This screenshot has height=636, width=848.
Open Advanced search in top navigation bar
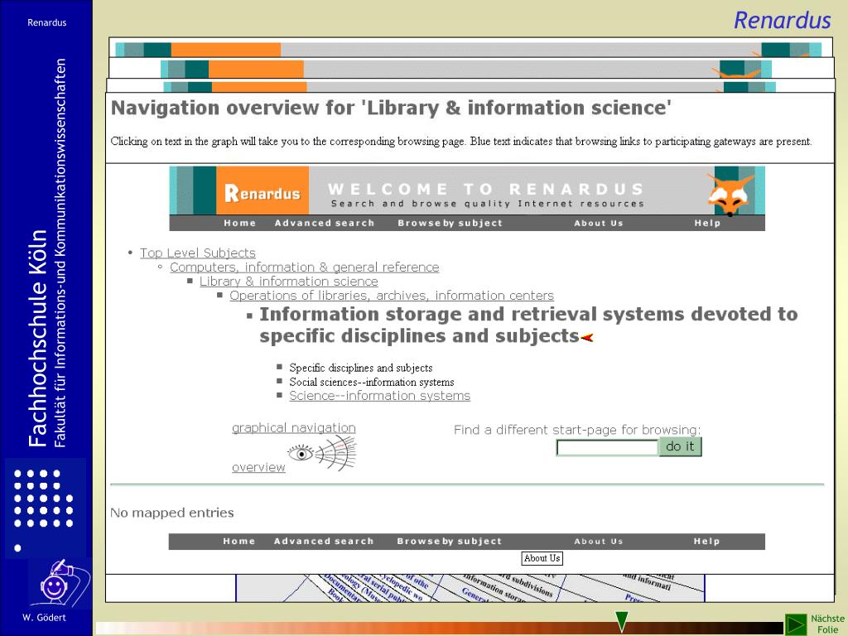pos(325,223)
